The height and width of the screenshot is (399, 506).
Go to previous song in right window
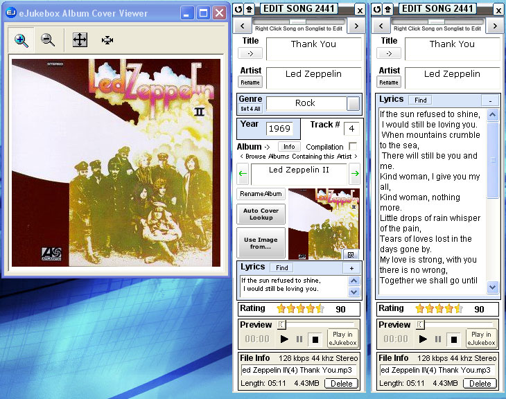coord(381,26)
